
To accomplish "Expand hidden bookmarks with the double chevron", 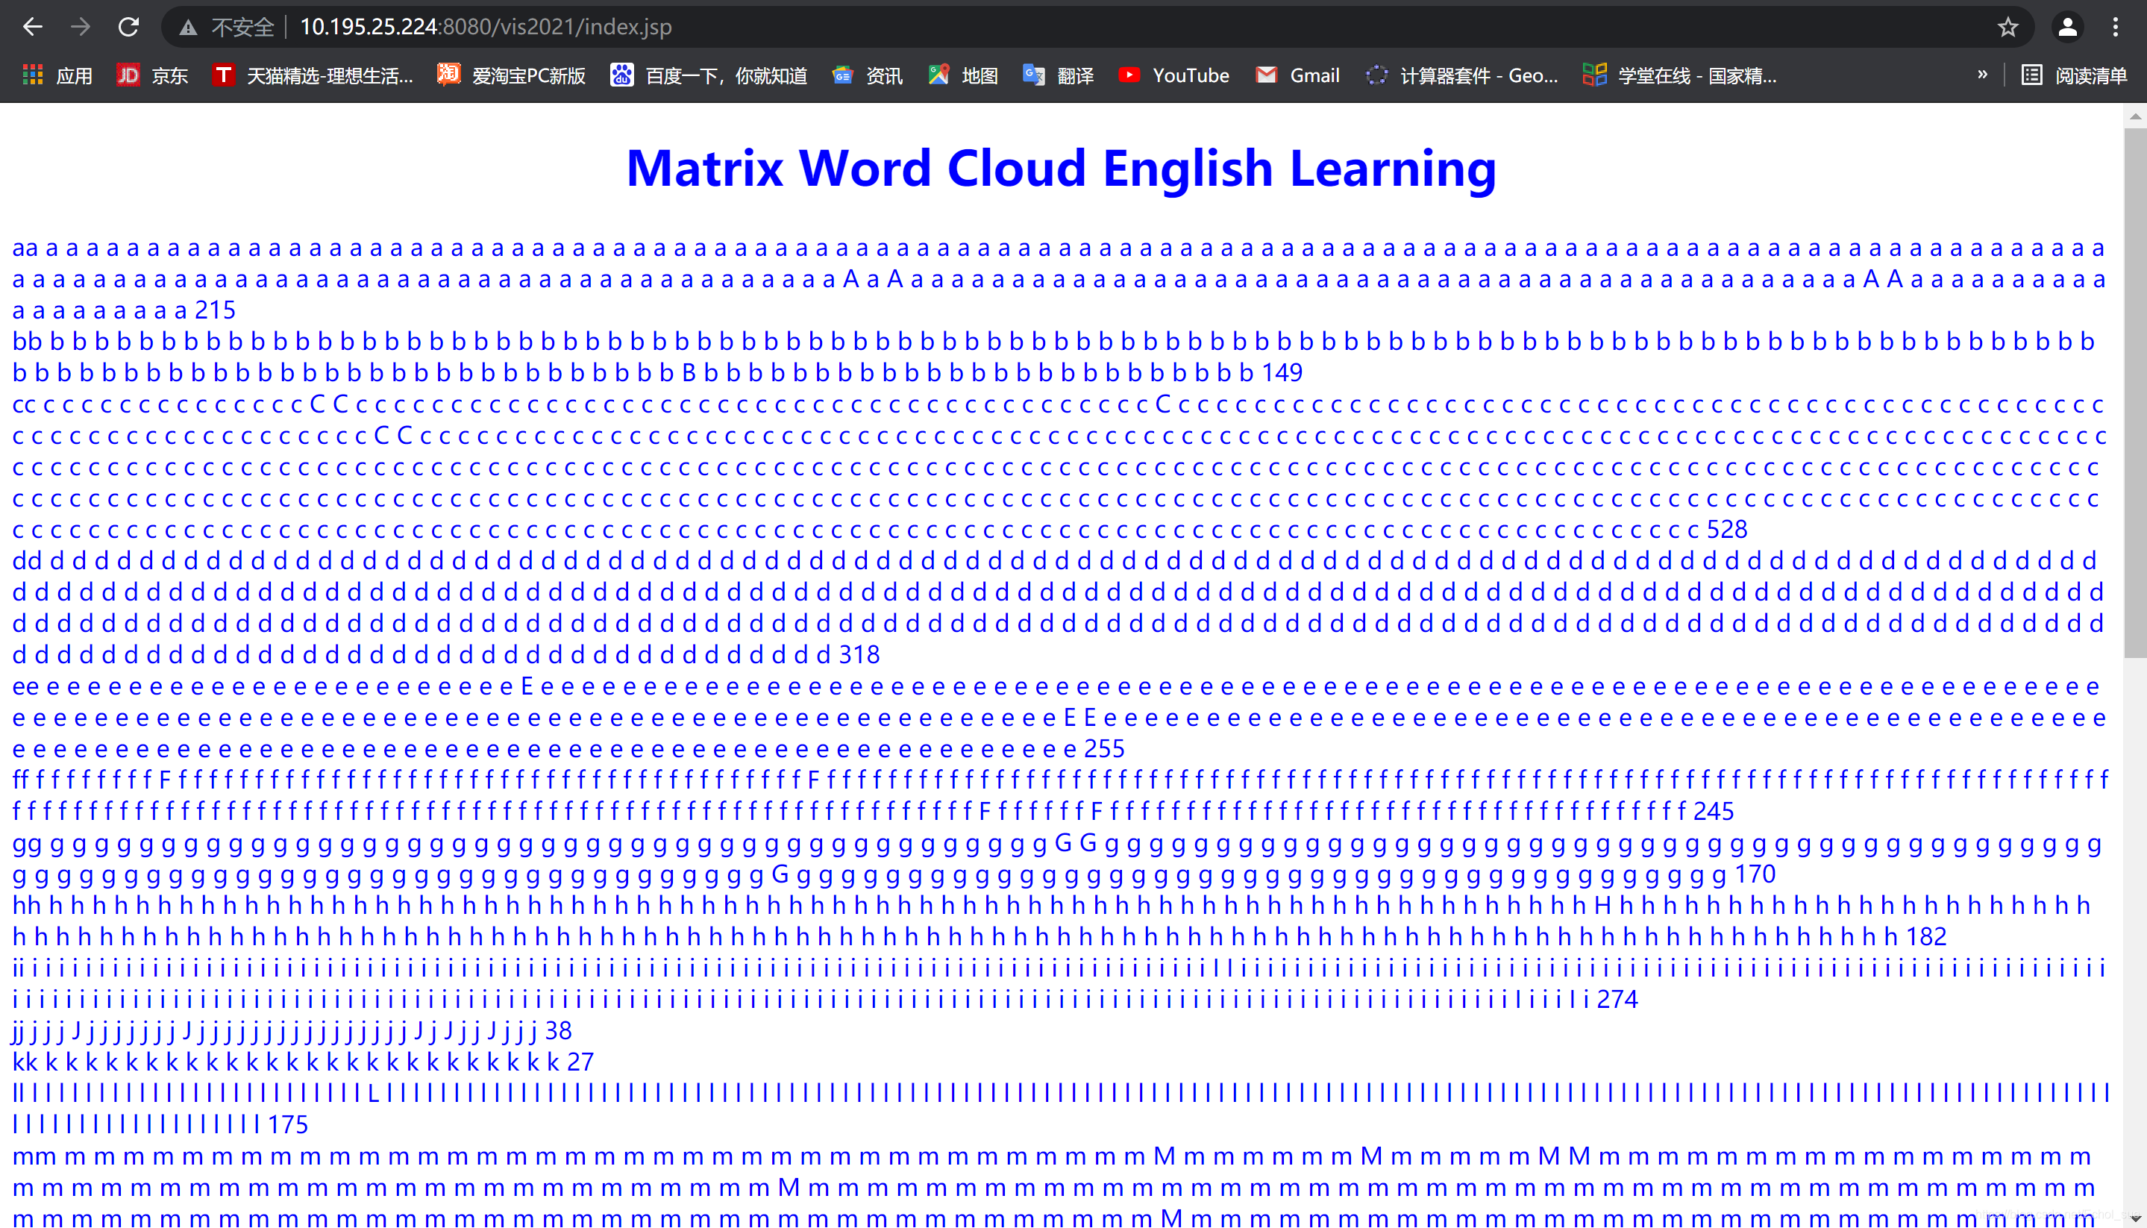I will [1983, 74].
